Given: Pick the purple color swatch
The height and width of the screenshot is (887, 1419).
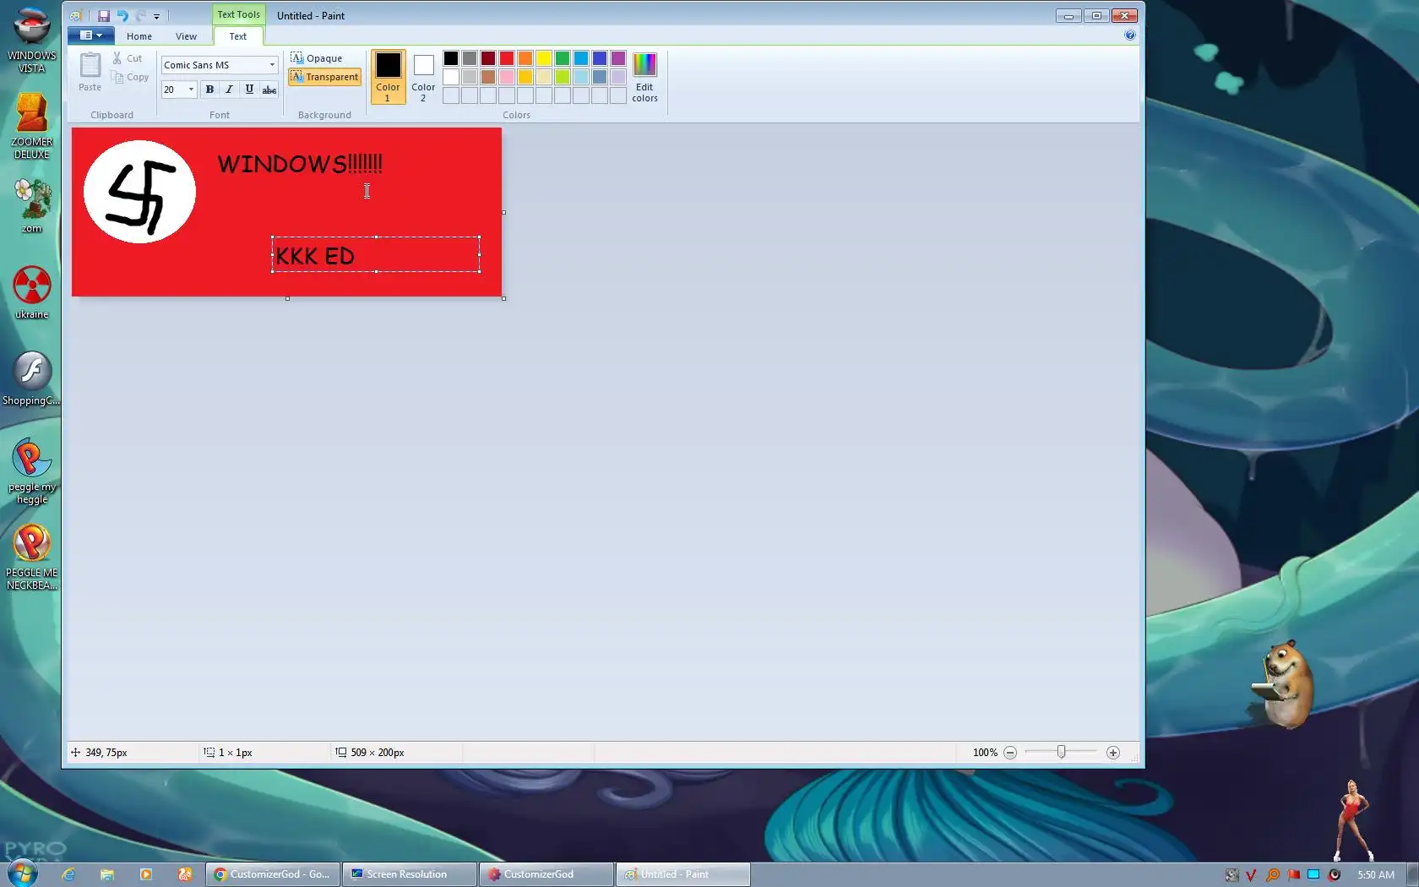Looking at the screenshot, I should (618, 58).
